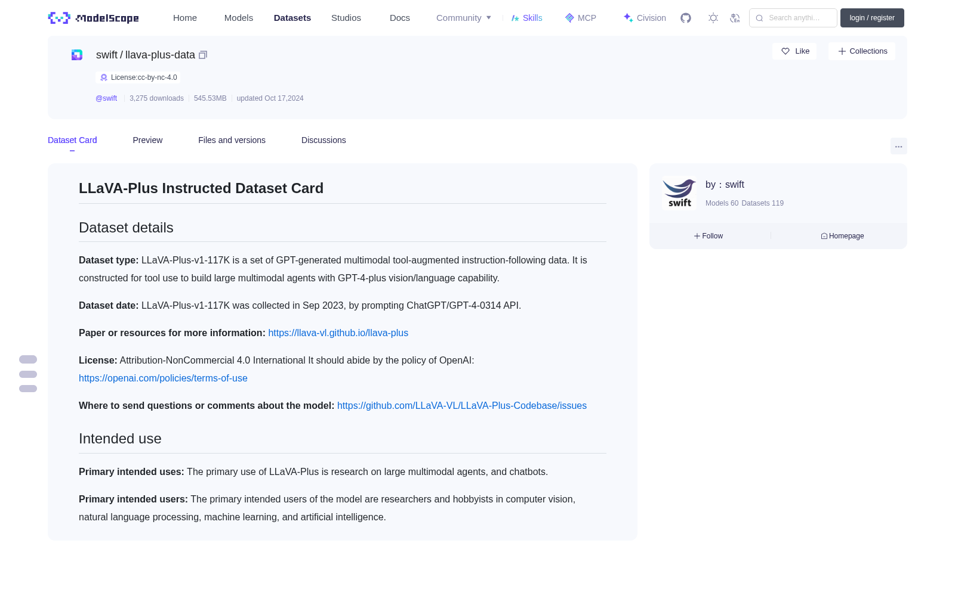Click the language switch icon
Image resolution: width=955 pixels, height=596 pixels.
point(735,18)
